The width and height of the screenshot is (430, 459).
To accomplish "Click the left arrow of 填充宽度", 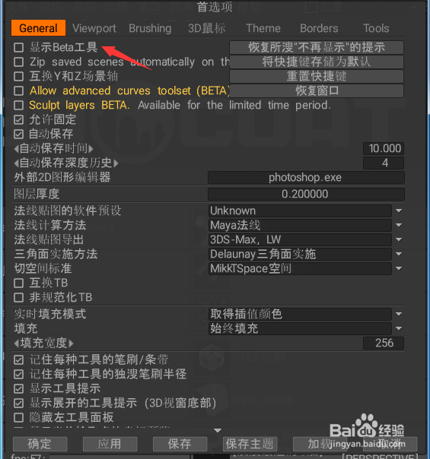I will point(17,343).
